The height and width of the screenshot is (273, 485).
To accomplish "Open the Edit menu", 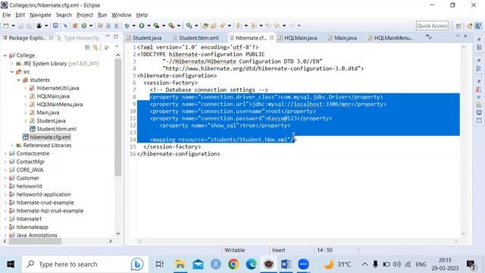I will [20, 15].
